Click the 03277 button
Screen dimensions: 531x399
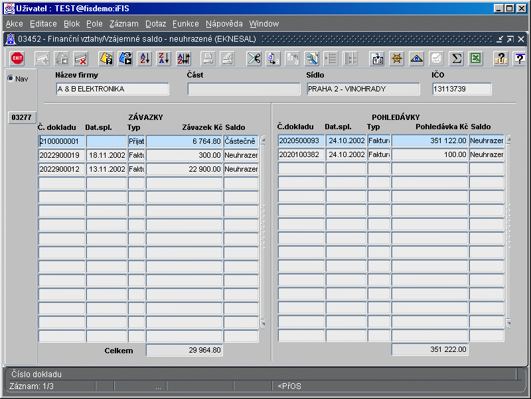[x=21, y=118]
